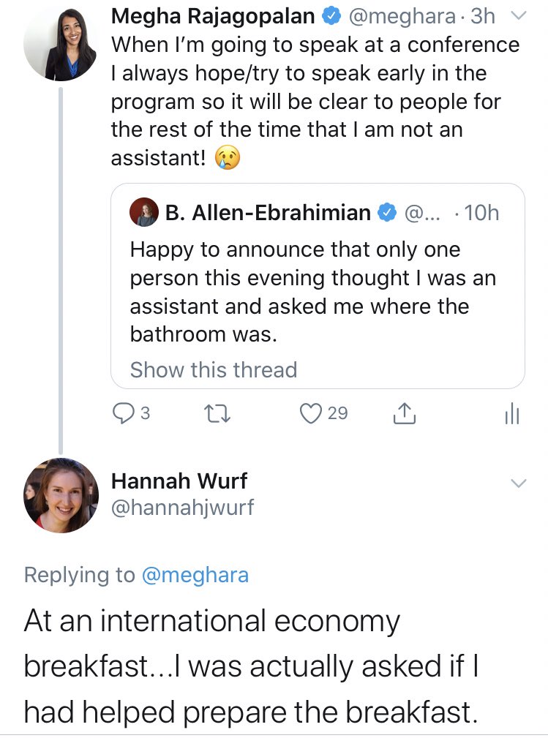
Task: Open B. Allen-Ebrahimian's small avatar
Action: tap(144, 213)
